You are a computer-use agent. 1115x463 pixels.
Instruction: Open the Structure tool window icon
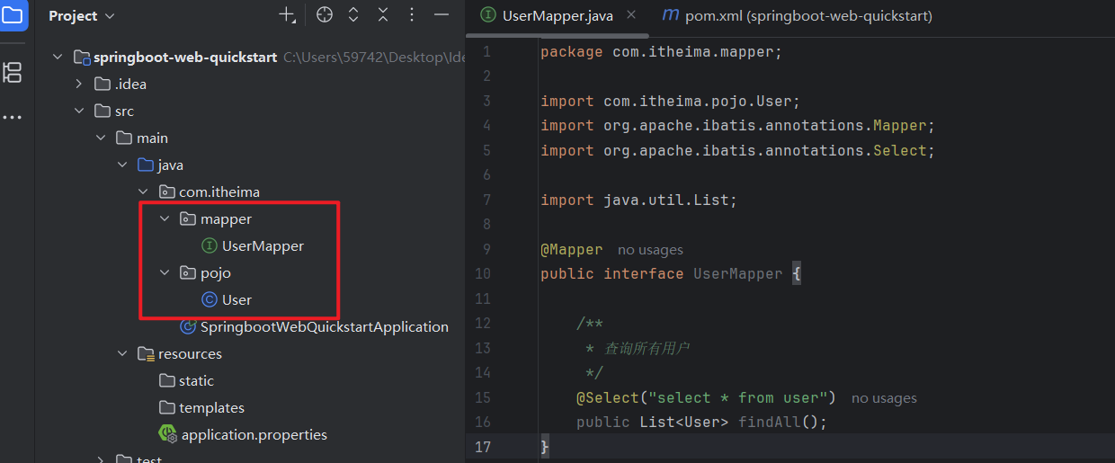[13, 73]
